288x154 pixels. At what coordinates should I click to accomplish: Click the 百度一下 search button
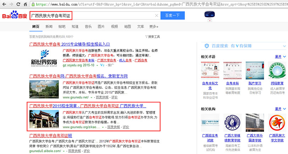tap(173, 16)
